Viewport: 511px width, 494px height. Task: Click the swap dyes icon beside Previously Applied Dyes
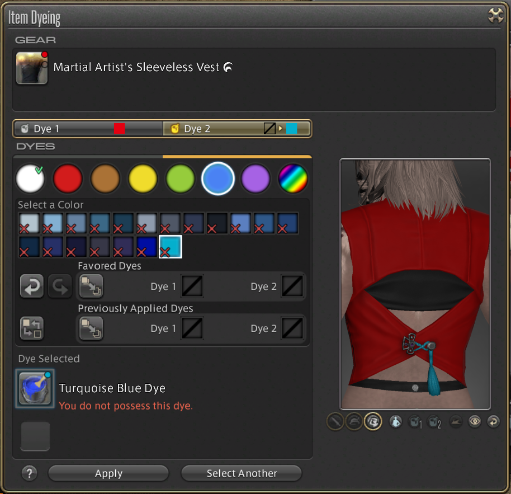point(32,328)
